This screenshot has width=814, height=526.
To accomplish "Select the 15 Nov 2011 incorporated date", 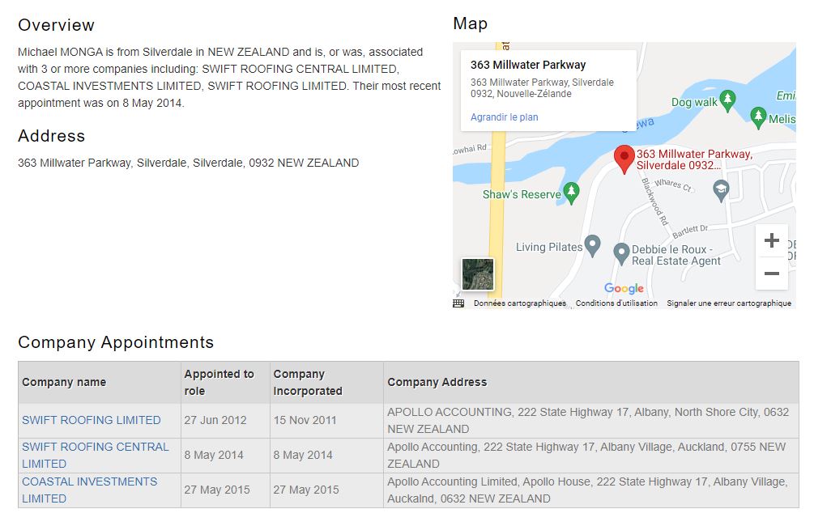I will point(305,420).
